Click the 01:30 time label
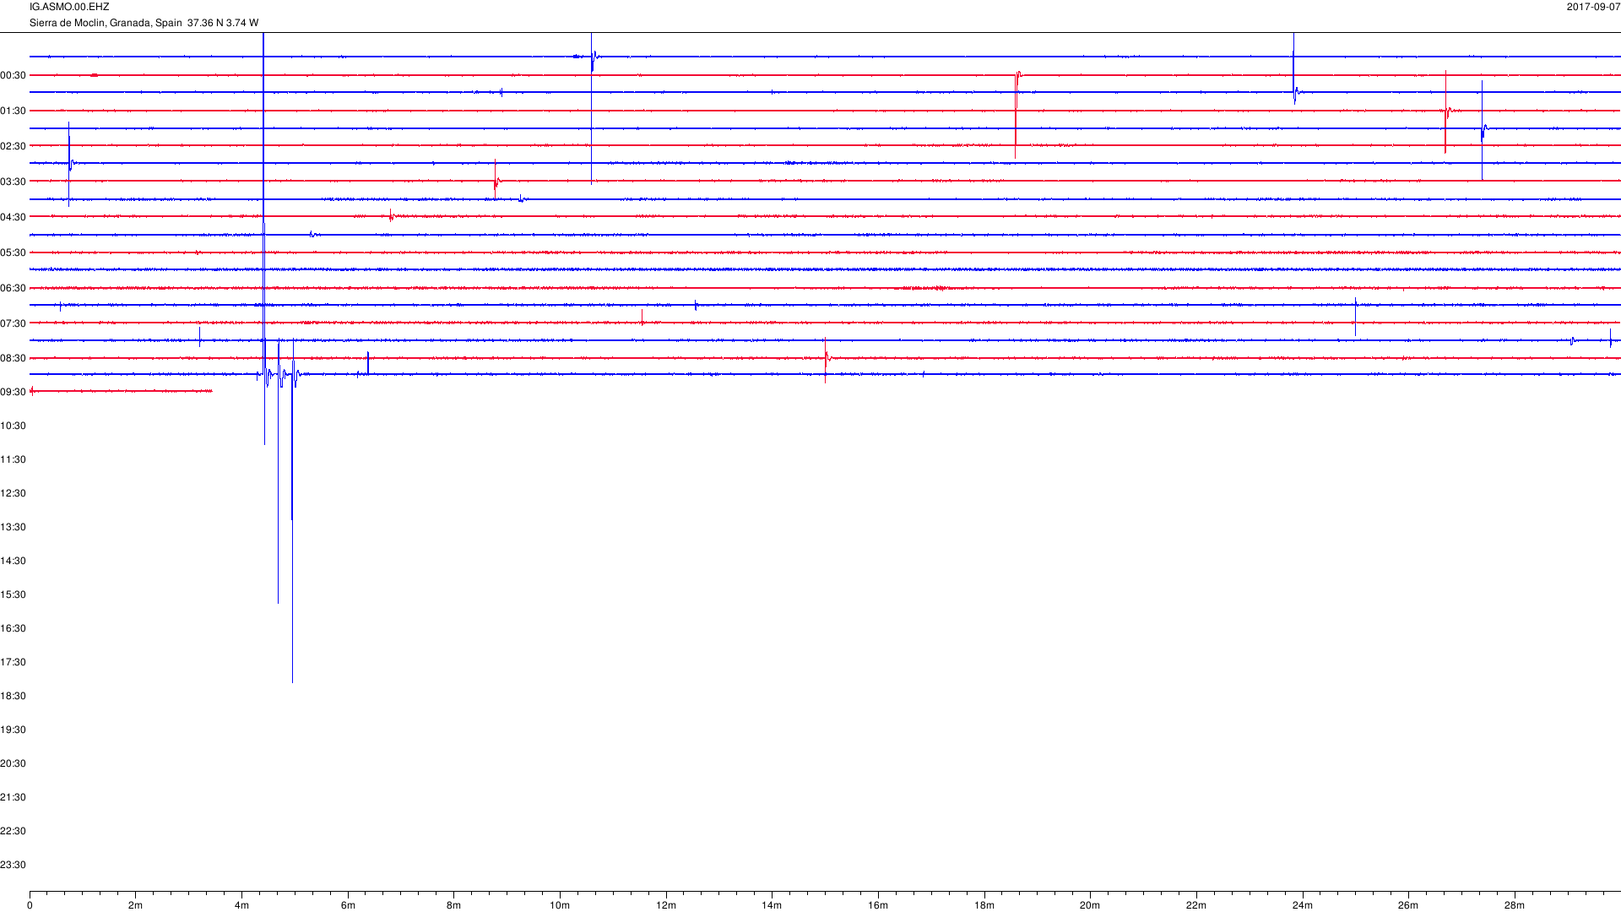 coord(14,111)
